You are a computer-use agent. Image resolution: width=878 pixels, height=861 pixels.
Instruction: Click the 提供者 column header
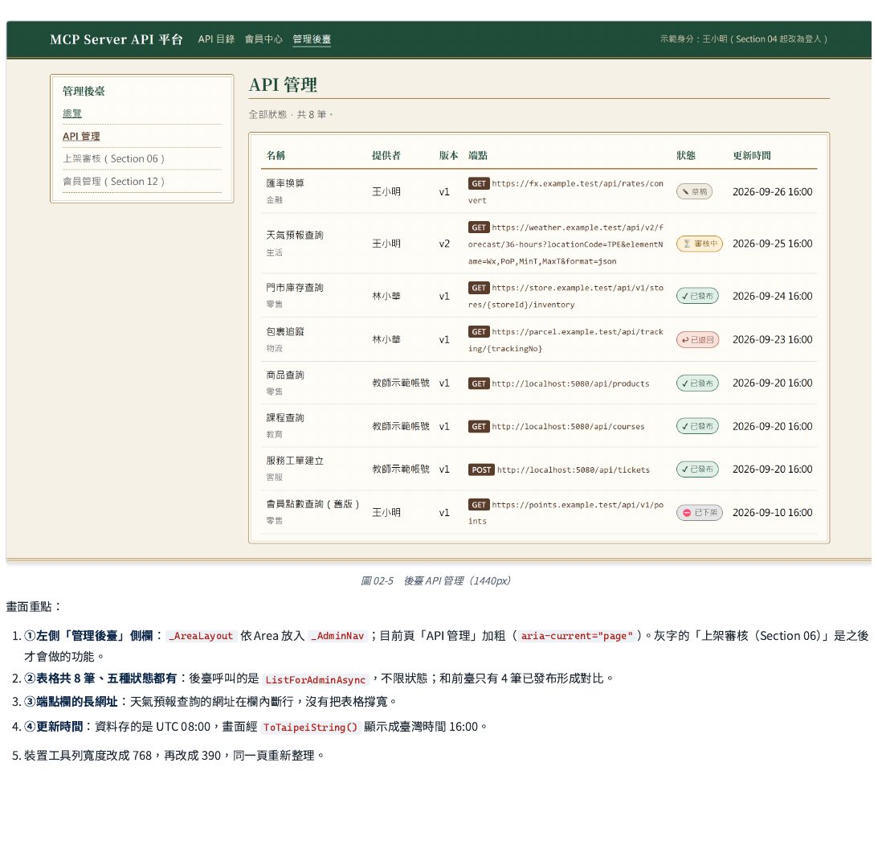pyautogui.click(x=386, y=156)
